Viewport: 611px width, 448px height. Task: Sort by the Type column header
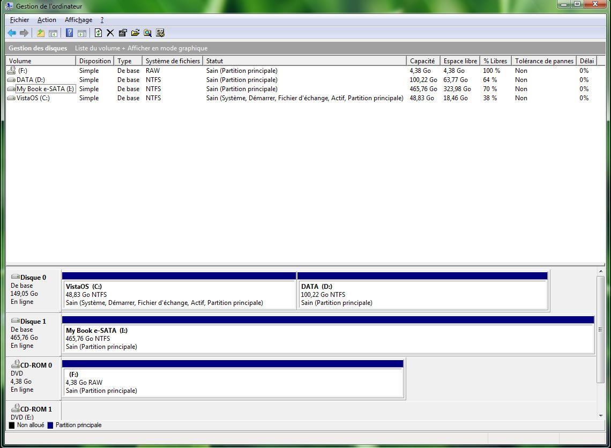(x=128, y=61)
